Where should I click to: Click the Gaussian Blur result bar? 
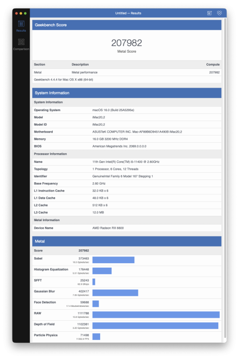115,293
